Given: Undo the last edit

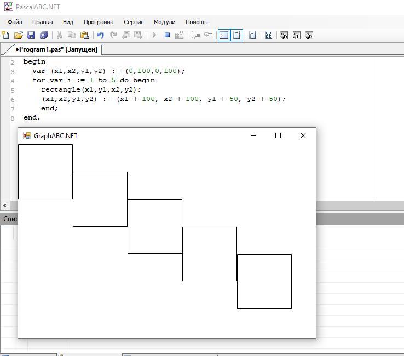Looking at the screenshot, I should point(100,35).
